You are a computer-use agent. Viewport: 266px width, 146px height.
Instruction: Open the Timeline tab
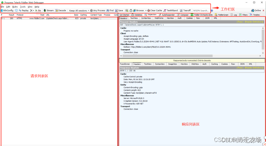[x=255, y=15]
